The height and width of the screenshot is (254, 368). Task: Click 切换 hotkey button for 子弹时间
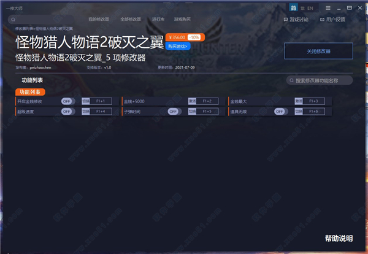[x=192, y=111]
